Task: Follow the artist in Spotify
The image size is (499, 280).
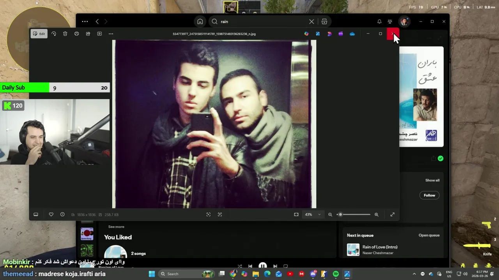Action: click(x=429, y=195)
